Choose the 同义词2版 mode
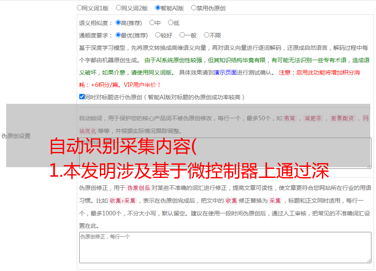The image size is (376, 271). coord(118,8)
